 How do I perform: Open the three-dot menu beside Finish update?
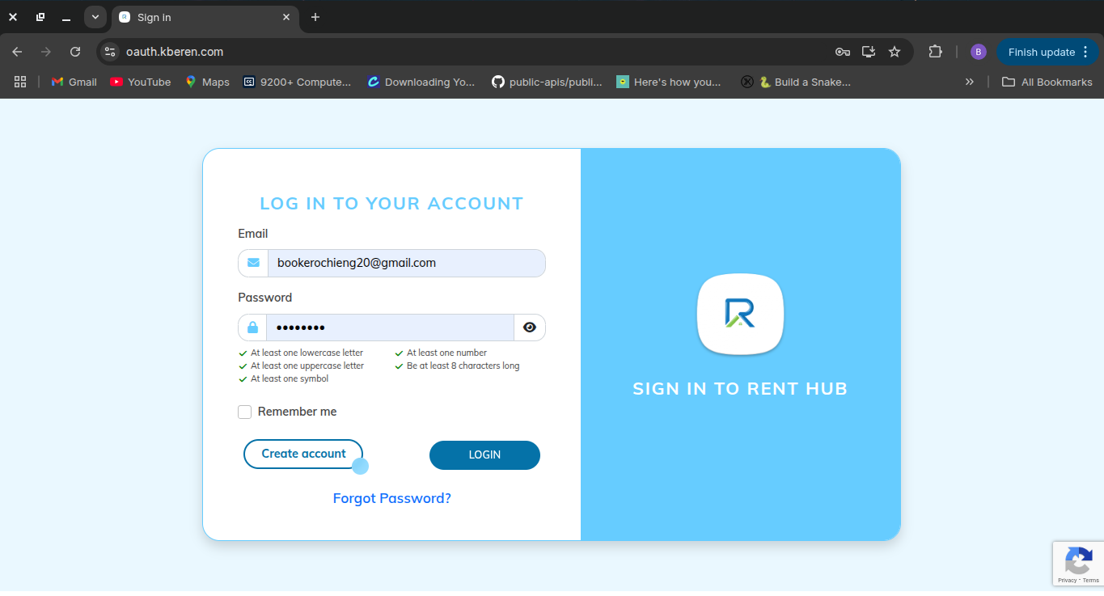1084,51
